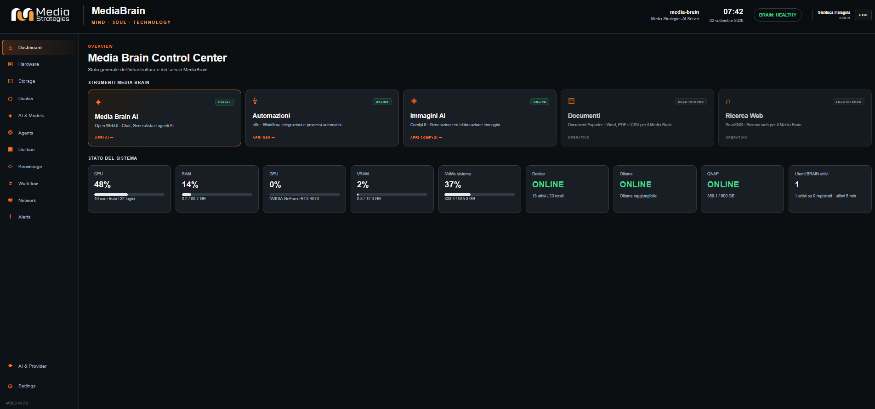This screenshot has width=875, height=409.
Task: Click the CPU usage progress bar
Action: point(129,195)
